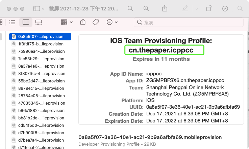Image resolution: width=249 pixels, height=149 pixels.
Task: Open highlight pen options chevron
Action: (x=197, y=9)
